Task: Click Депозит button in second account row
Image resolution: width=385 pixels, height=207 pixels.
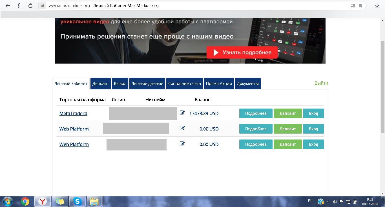Action: pos(288,129)
